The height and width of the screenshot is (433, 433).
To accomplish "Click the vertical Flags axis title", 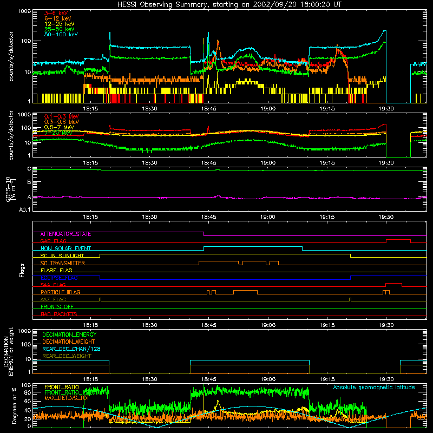I will [22, 270].
